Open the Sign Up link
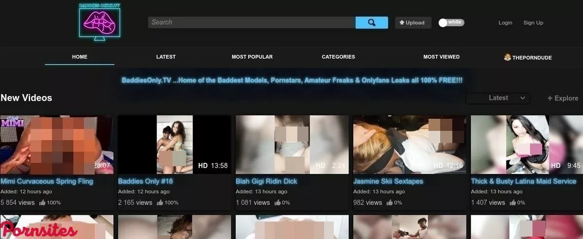 533,23
